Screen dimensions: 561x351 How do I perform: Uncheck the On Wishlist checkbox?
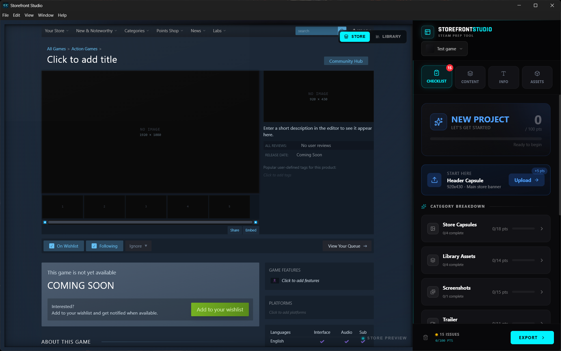point(52,246)
